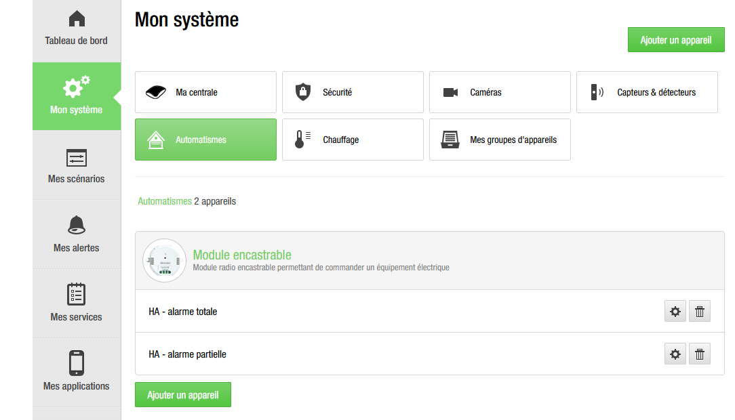The image size is (735, 420).
Task: Open settings gear for HA - alarme partielle
Action: coord(675,354)
